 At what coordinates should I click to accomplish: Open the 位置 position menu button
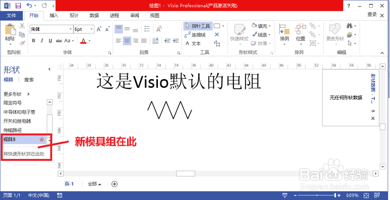coord(300,35)
